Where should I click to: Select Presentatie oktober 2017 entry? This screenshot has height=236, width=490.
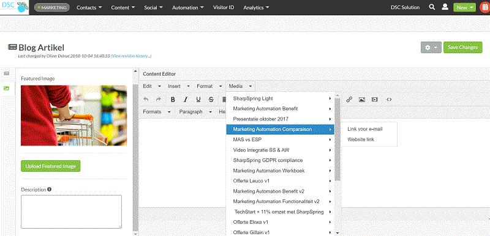pyautogui.click(x=281, y=119)
